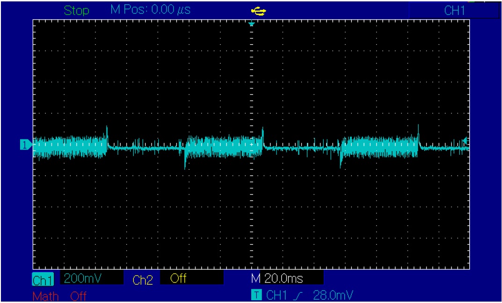502x303 pixels.
Task: Select the CH1 menu header at top right
Action: point(453,11)
